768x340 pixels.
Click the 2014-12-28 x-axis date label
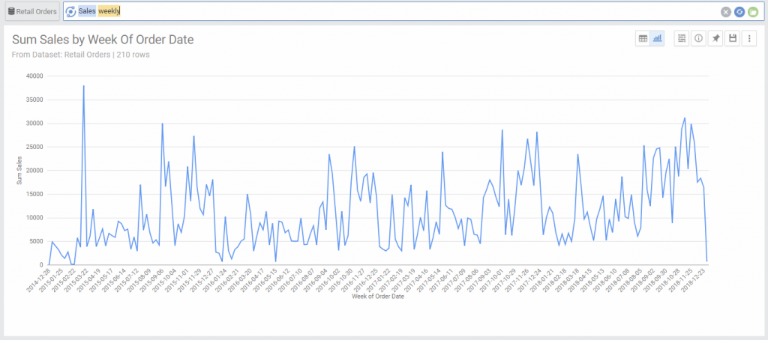(x=38, y=280)
